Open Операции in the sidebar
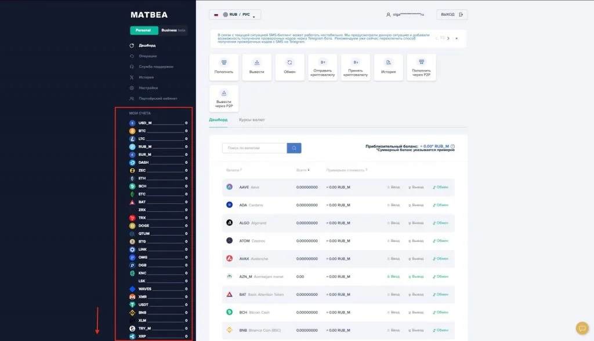The image size is (594, 341). point(147,56)
